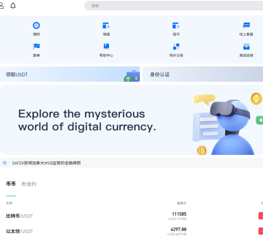The width and height of the screenshot is (263, 239).
Task: Open the 领取USDT claim banner
Action: pyautogui.click(x=70, y=74)
